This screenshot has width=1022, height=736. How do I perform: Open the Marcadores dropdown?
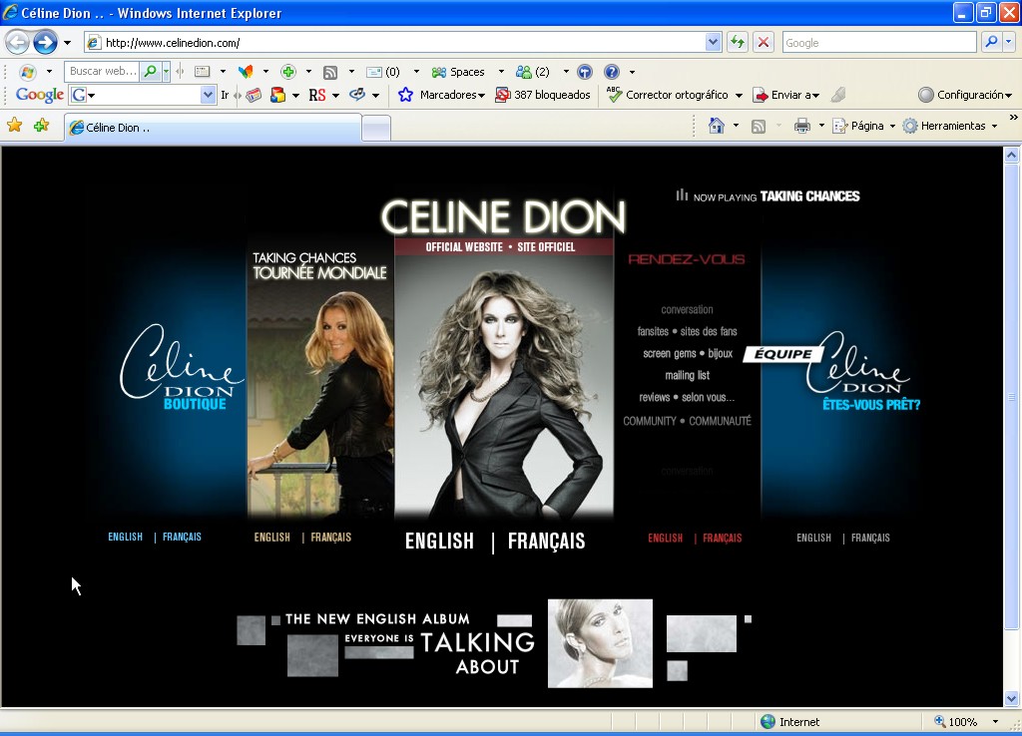(x=442, y=95)
